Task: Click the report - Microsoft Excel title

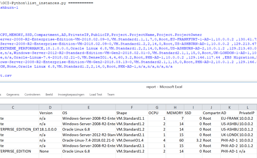Action: click(164, 87)
